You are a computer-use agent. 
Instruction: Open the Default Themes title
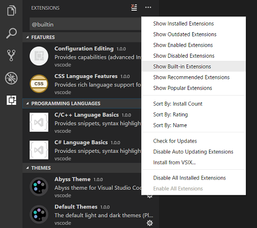[x=76, y=207]
